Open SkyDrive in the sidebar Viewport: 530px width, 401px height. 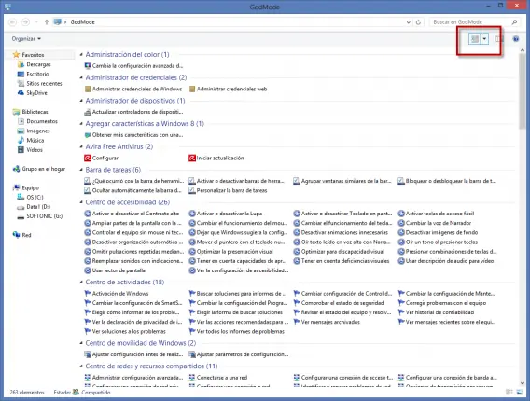[x=33, y=93]
